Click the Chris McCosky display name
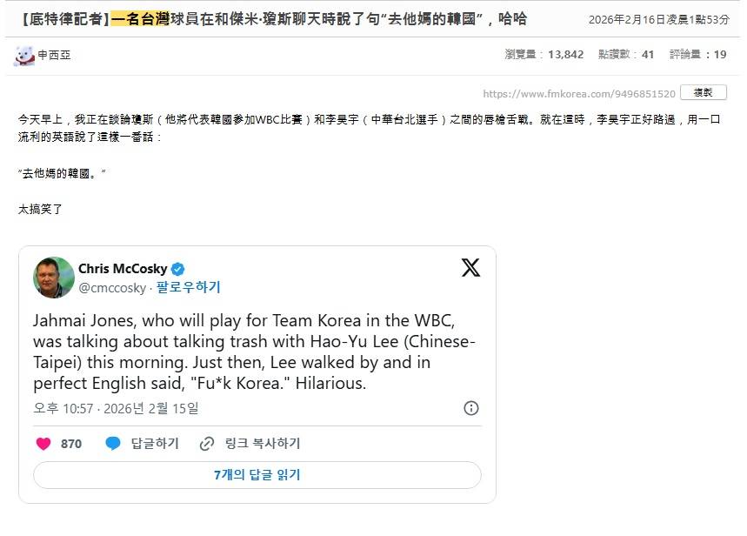 pos(122,269)
